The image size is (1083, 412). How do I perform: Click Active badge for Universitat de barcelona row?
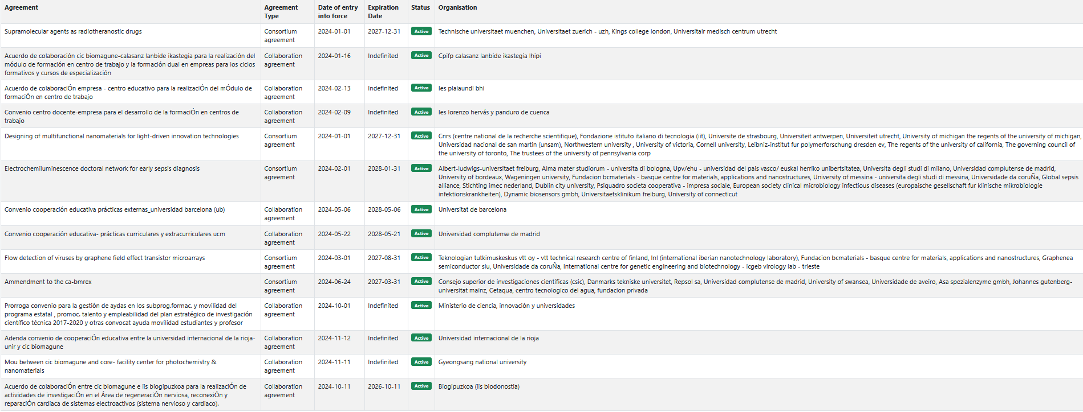click(421, 209)
